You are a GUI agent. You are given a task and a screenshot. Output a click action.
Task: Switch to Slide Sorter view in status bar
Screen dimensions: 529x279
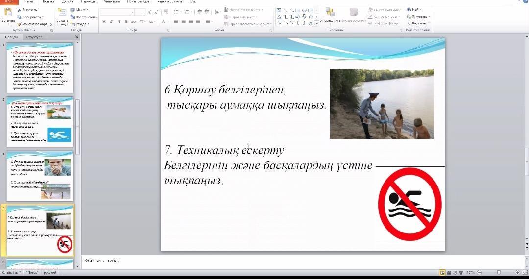(449, 272)
